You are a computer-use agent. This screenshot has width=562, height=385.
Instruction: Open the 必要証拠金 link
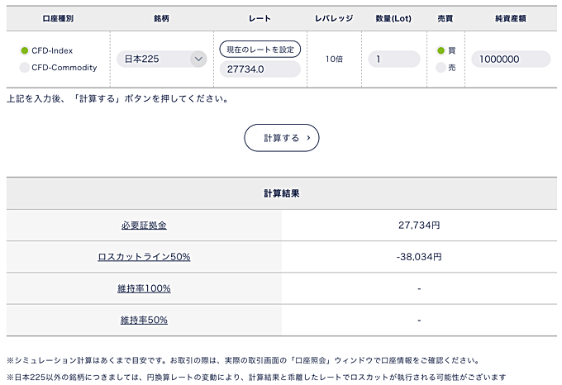[144, 225]
